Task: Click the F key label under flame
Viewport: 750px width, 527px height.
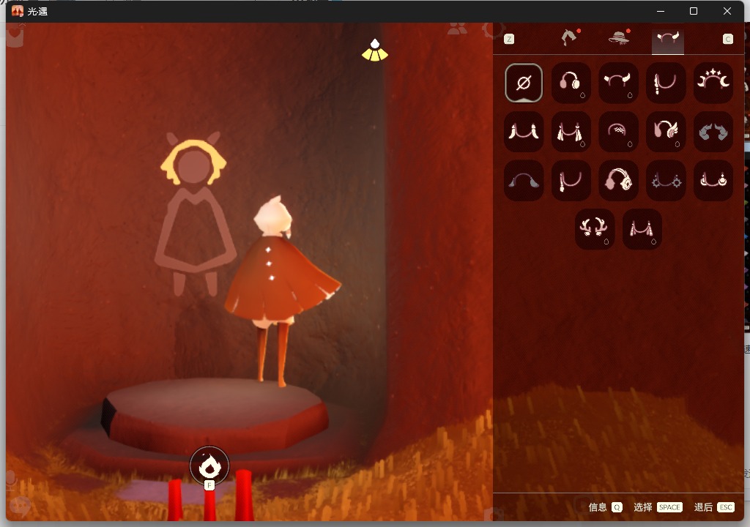Action: (209, 485)
